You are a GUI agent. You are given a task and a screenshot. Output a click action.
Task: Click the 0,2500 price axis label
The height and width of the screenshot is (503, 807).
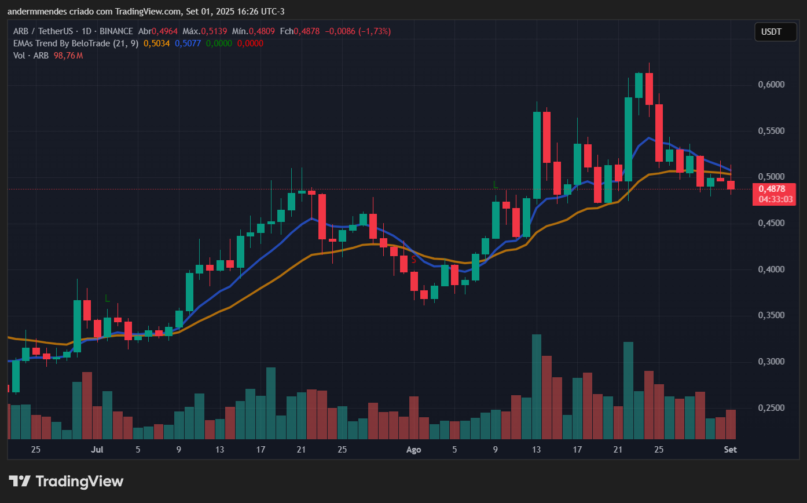[771, 408]
